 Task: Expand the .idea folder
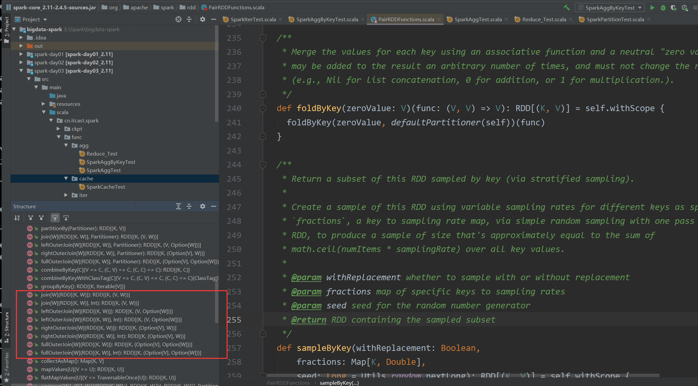tap(21, 37)
